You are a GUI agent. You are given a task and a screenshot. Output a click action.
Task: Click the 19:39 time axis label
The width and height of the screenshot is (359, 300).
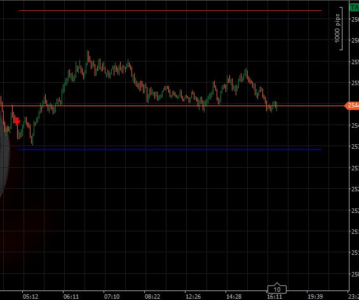click(x=315, y=297)
